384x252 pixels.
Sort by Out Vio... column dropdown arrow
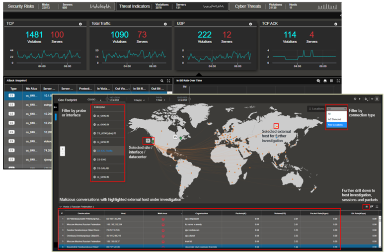coord(129,89)
